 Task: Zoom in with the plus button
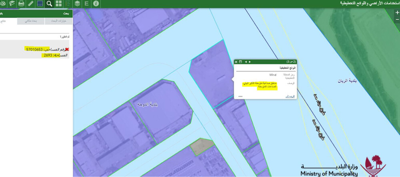[x=397, y=13]
